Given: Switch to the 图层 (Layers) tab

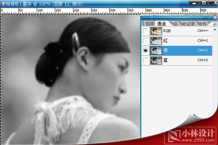Looking at the screenshot, I should click(150, 24).
